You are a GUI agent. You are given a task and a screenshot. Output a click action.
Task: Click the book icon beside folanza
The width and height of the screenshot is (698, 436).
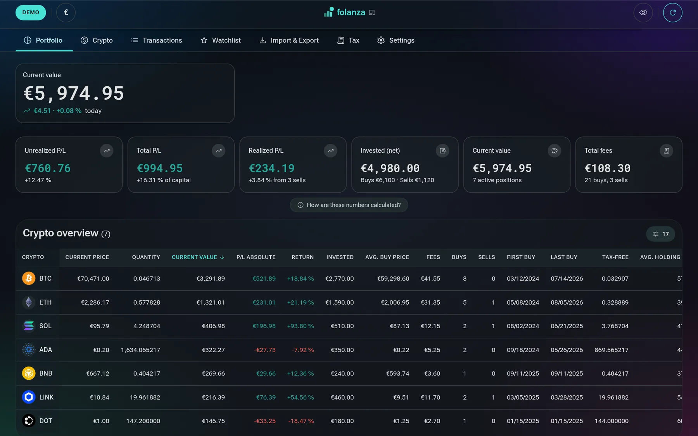coord(372,12)
